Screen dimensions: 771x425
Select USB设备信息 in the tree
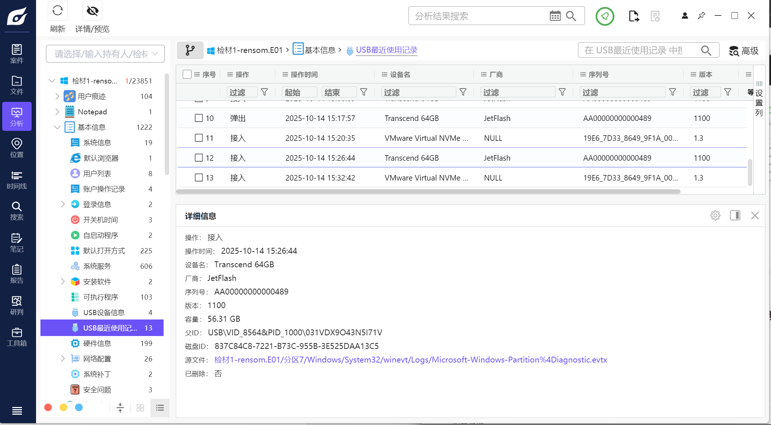tap(104, 312)
